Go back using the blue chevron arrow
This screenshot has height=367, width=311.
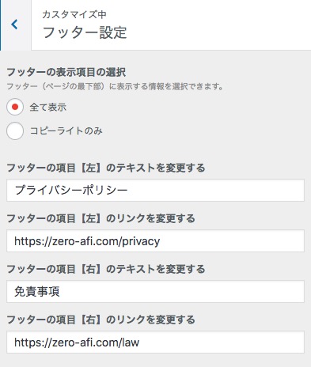tap(14, 25)
